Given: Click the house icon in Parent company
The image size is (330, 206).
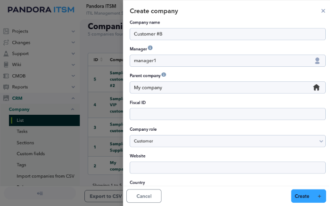Looking at the screenshot, I should point(316,87).
